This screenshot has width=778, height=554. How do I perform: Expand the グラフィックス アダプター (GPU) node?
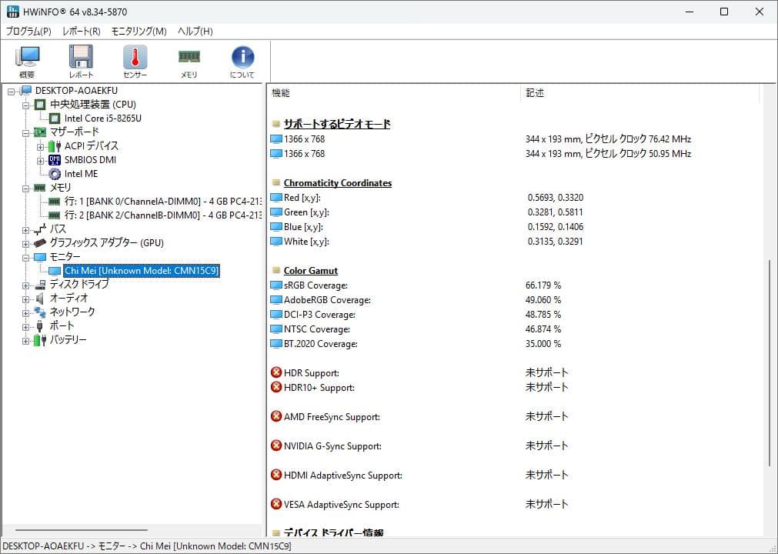pyautogui.click(x=25, y=242)
